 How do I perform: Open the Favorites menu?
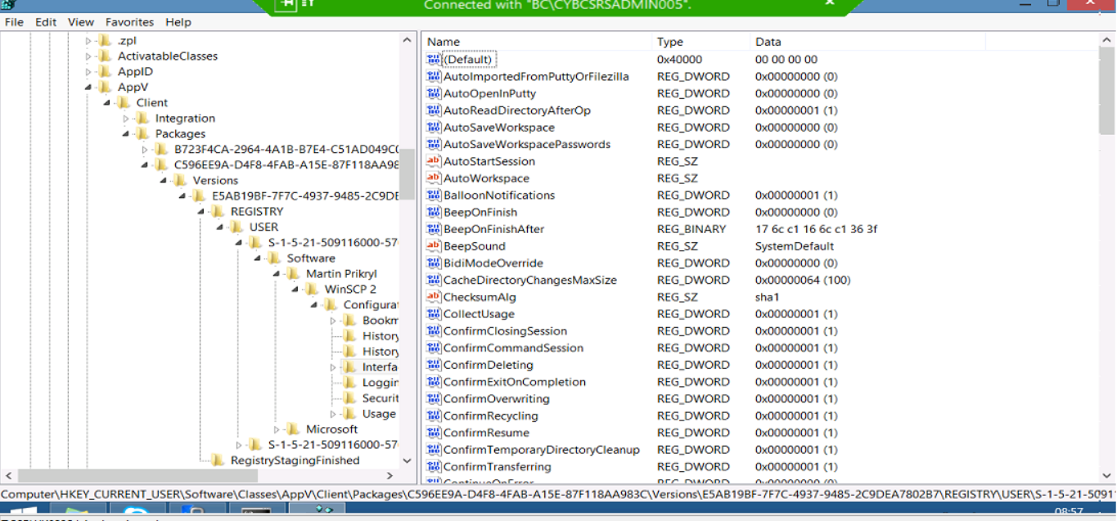click(129, 22)
